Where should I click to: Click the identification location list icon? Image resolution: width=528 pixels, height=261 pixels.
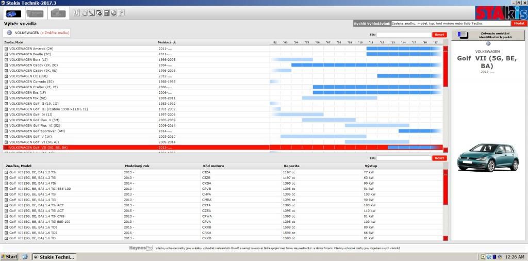(x=463, y=35)
